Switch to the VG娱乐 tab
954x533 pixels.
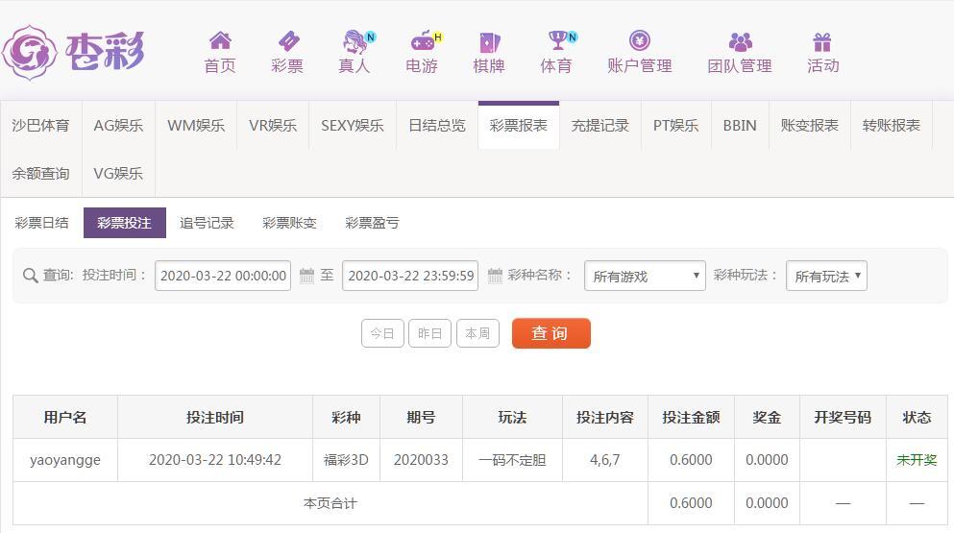pos(118,174)
